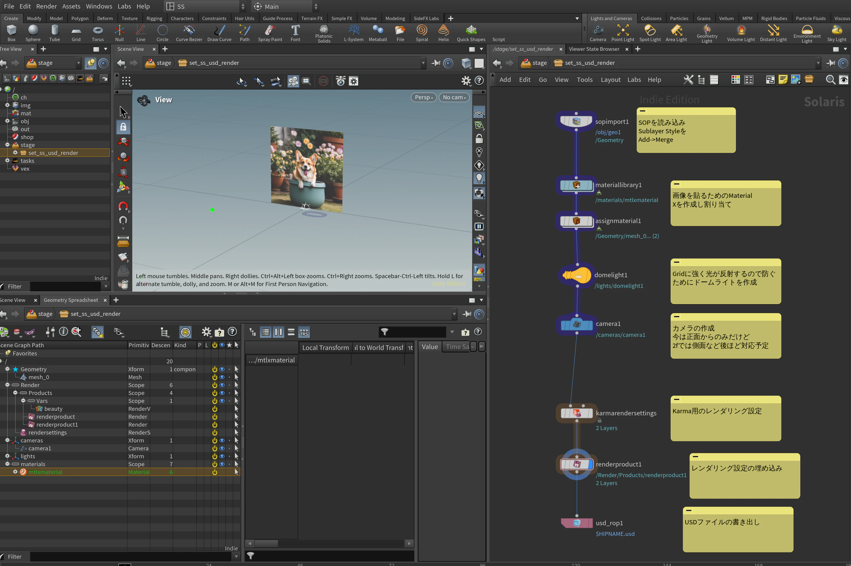Pick the Spray Paint tool
The image size is (851, 566).
tap(270, 33)
